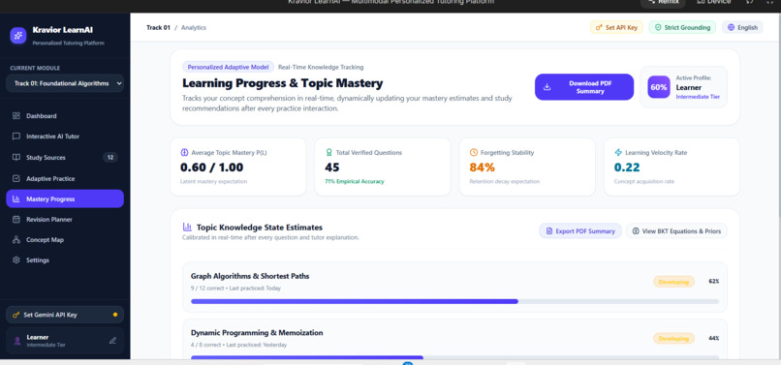
Task: Click the Average Topic Mastery icon
Action: coord(184,152)
